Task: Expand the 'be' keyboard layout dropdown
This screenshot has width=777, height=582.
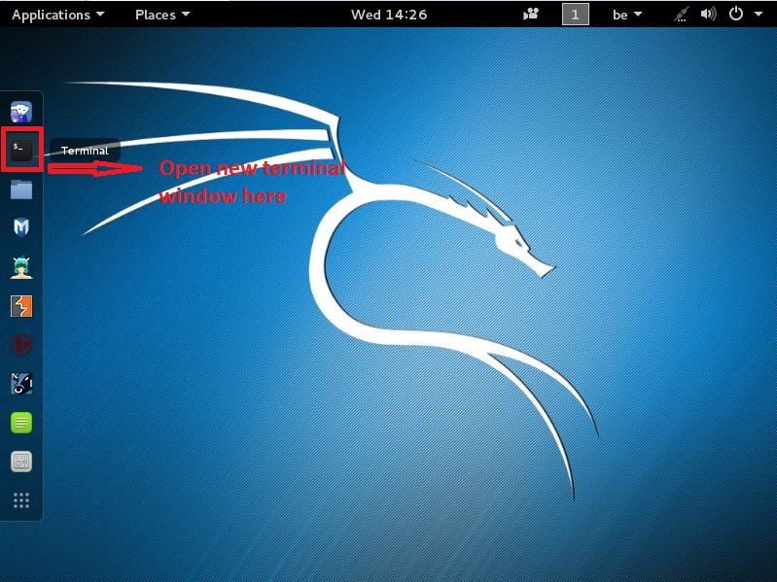Action: (x=627, y=15)
